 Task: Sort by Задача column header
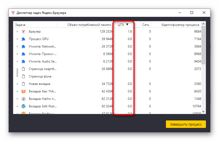pyautogui.click(x=20, y=25)
